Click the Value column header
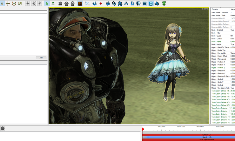235x141 pixels. pyautogui.click(x=232, y=9)
